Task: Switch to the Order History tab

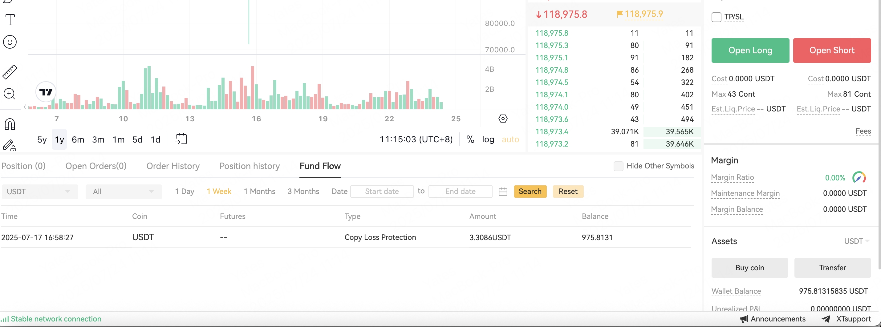Action: 173,166
